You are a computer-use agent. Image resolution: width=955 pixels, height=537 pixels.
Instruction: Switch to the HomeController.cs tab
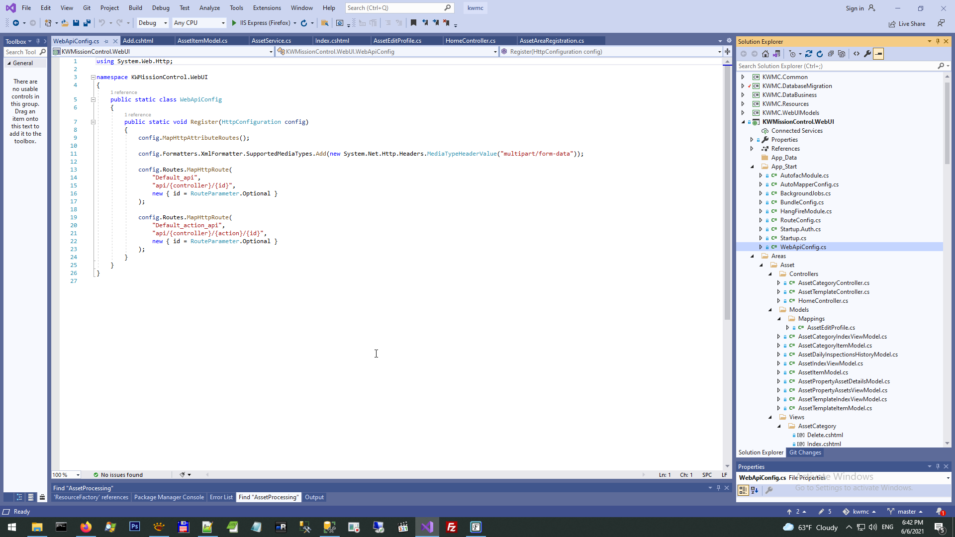pyautogui.click(x=470, y=41)
